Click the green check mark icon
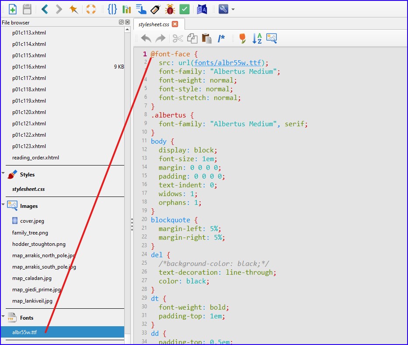408x345 pixels. [x=185, y=9]
